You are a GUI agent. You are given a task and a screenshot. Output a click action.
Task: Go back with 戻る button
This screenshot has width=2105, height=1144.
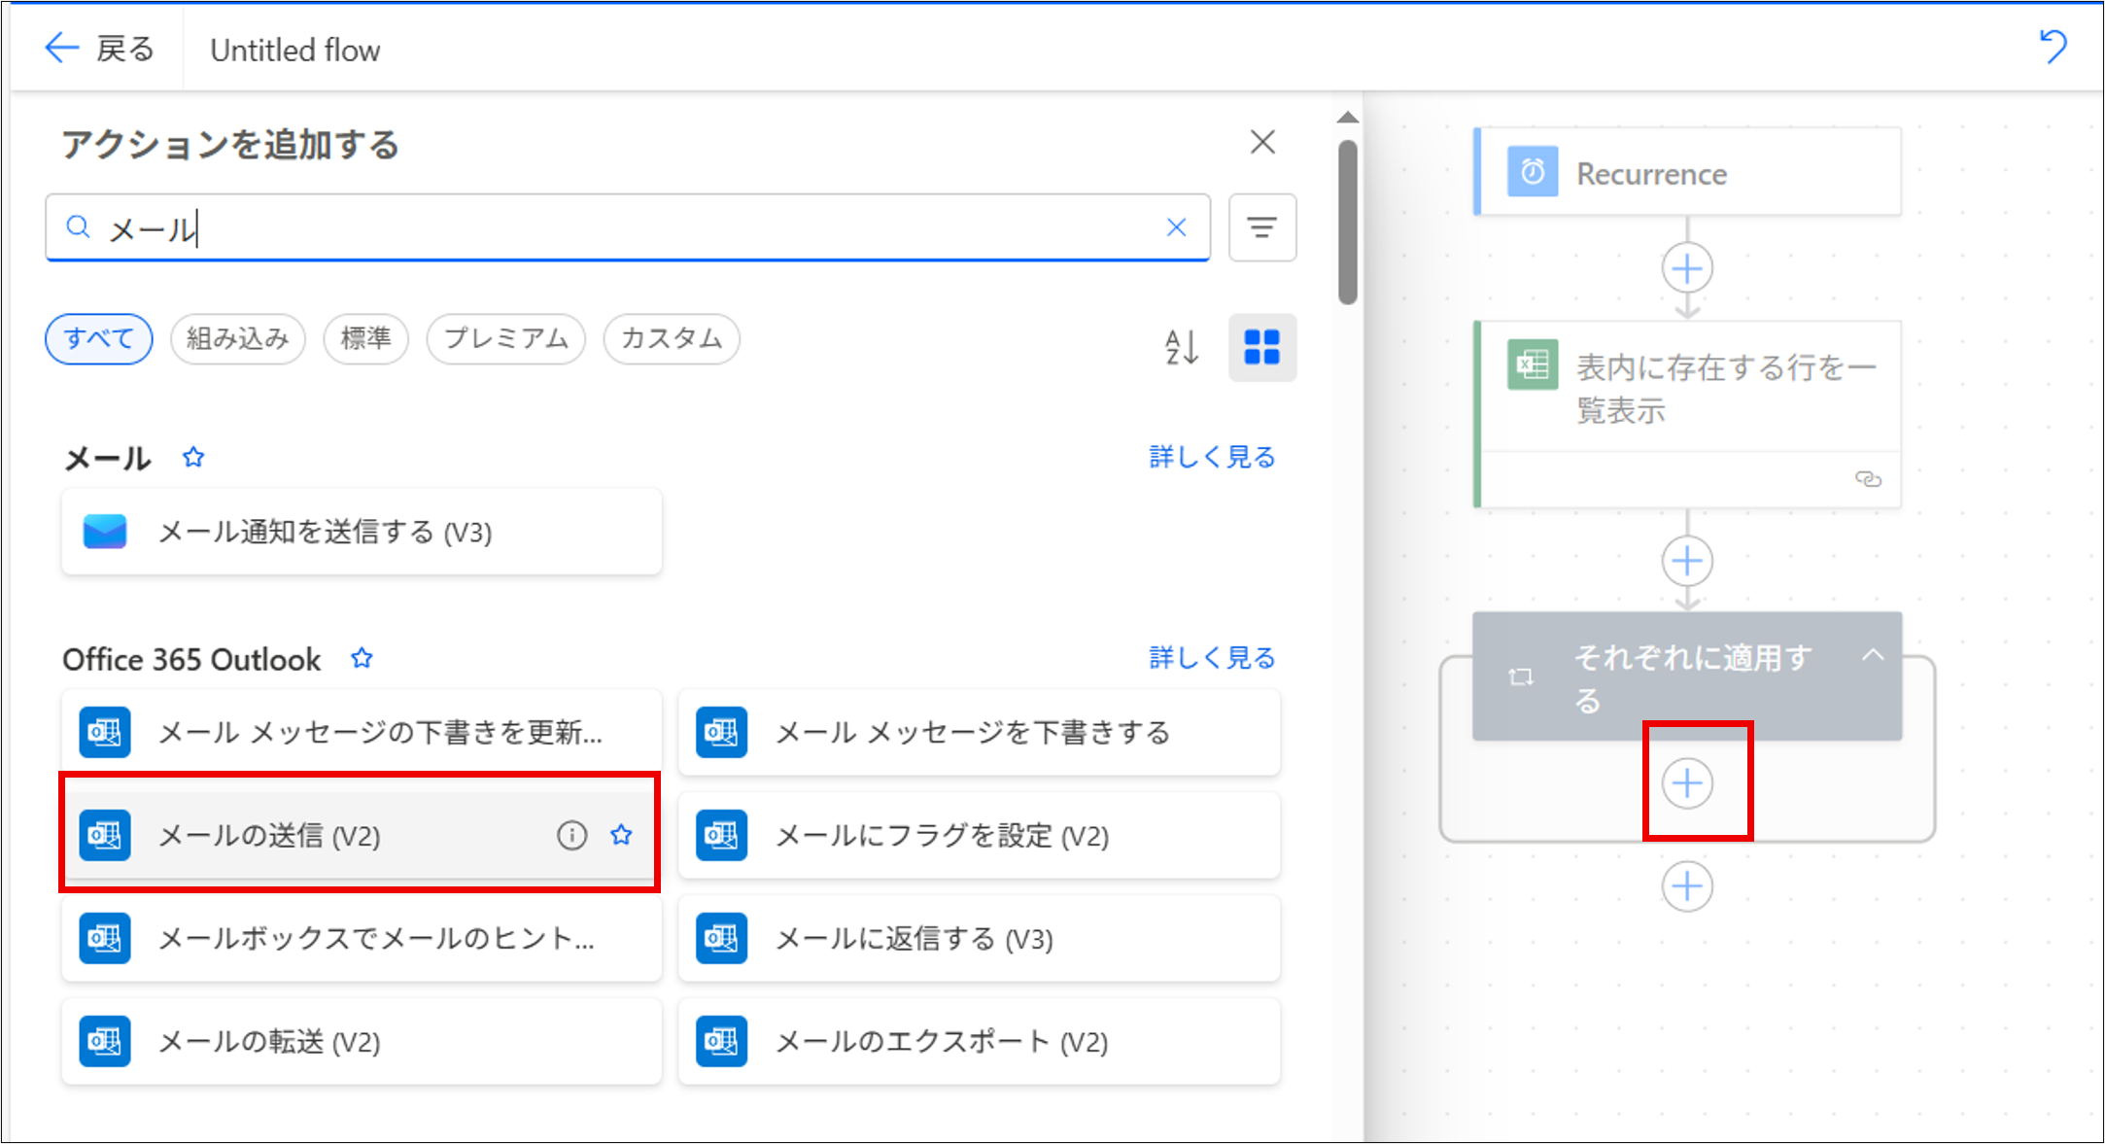coord(100,49)
